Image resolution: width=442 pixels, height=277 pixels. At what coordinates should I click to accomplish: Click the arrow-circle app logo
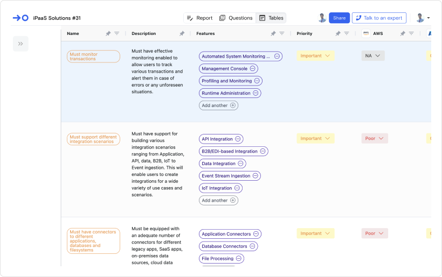[20, 18]
